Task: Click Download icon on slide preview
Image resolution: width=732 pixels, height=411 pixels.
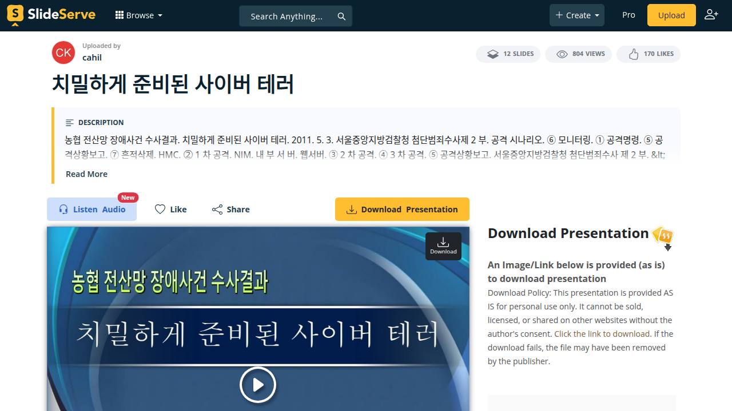Action: (443, 246)
